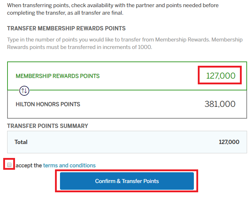251x203 pixels.
Task: Click the swap arrows transfer direction icon
Action: click(24, 91)
